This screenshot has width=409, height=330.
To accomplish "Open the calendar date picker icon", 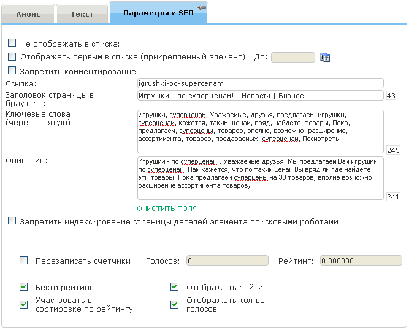I will (x=325, y=58).
